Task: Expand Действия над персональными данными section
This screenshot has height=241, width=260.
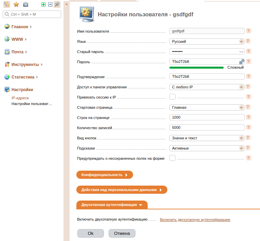Action: [x=122, y=190]
